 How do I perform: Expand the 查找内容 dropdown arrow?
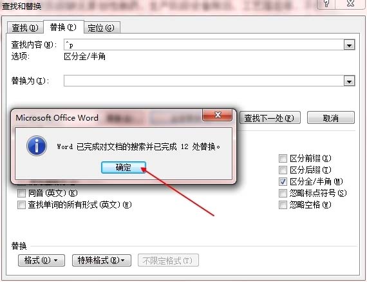pos(349,45)
